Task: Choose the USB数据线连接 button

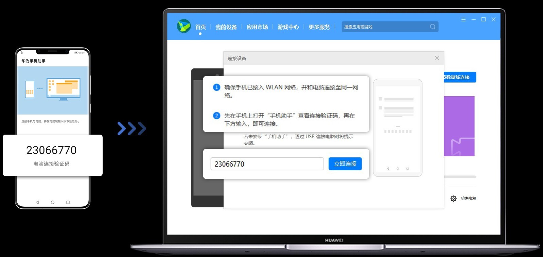Action: [x=459, y=77]
